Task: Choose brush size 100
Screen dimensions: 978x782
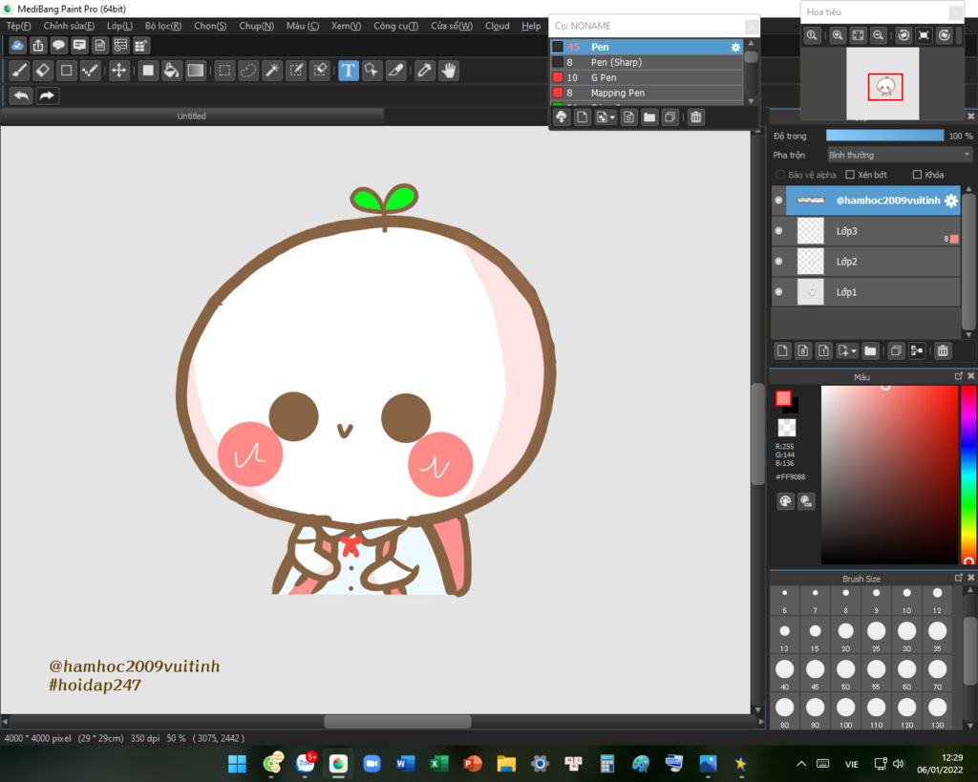Action: 845,711
